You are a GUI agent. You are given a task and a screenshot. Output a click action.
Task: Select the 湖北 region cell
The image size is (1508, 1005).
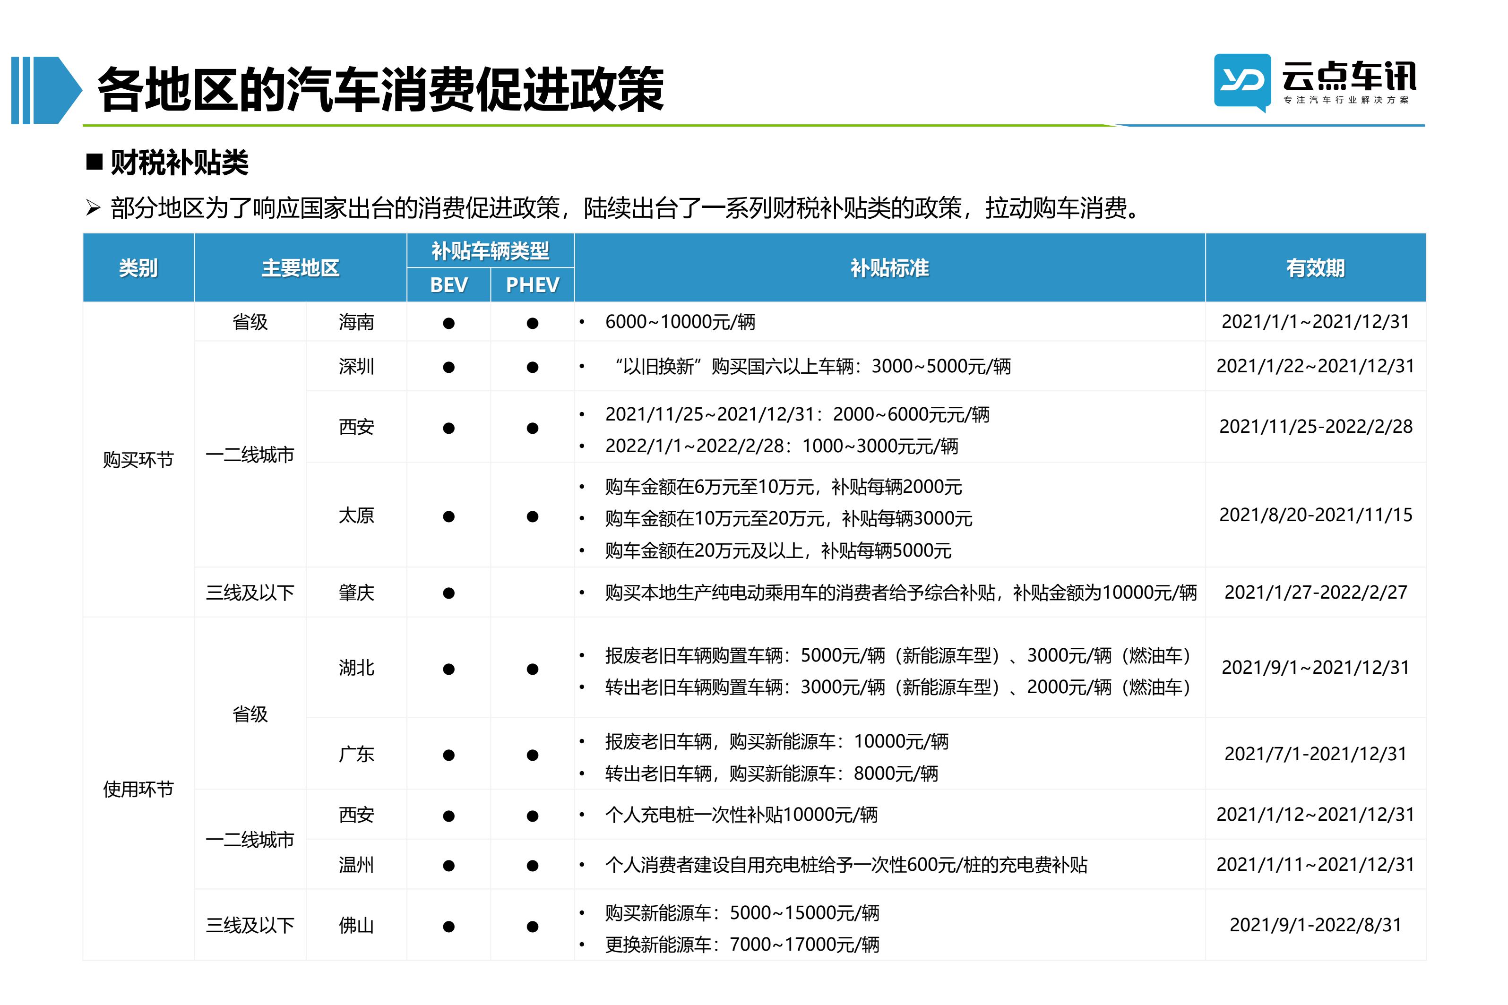(356, 668)
